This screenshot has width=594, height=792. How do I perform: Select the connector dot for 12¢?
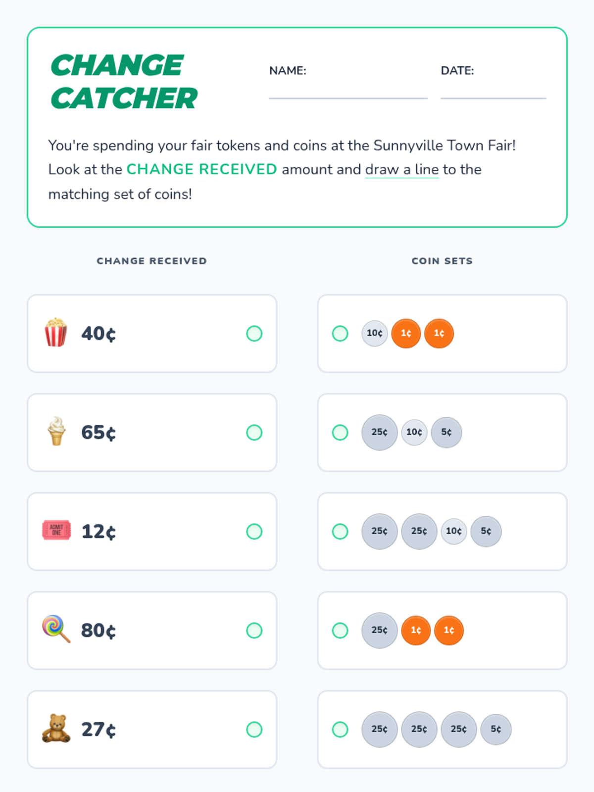pyautogui.click(x=254, y=532)
